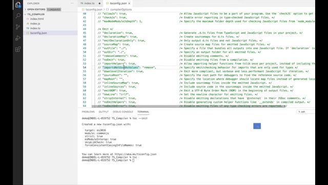Click the "stripInternal": true option line
The image size is (328, 185).
(x=117, y=98)
